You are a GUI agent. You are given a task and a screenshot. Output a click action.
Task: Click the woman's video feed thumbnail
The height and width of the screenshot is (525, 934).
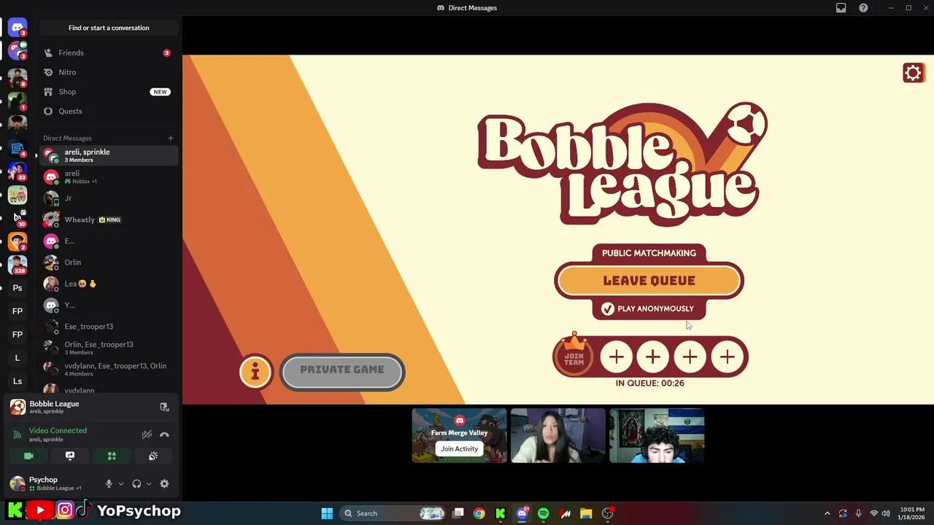pos(558,435)
